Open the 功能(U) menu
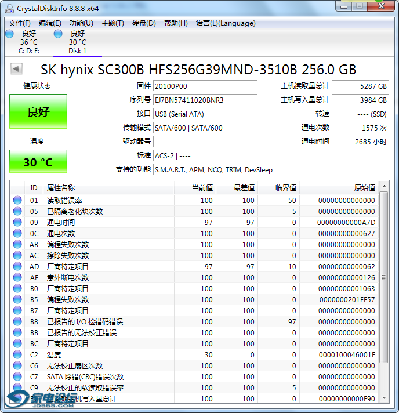 click(x=81, y=23)
